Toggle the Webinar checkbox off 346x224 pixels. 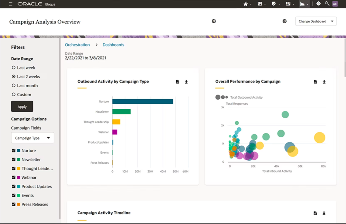click(x=14, y=177)
